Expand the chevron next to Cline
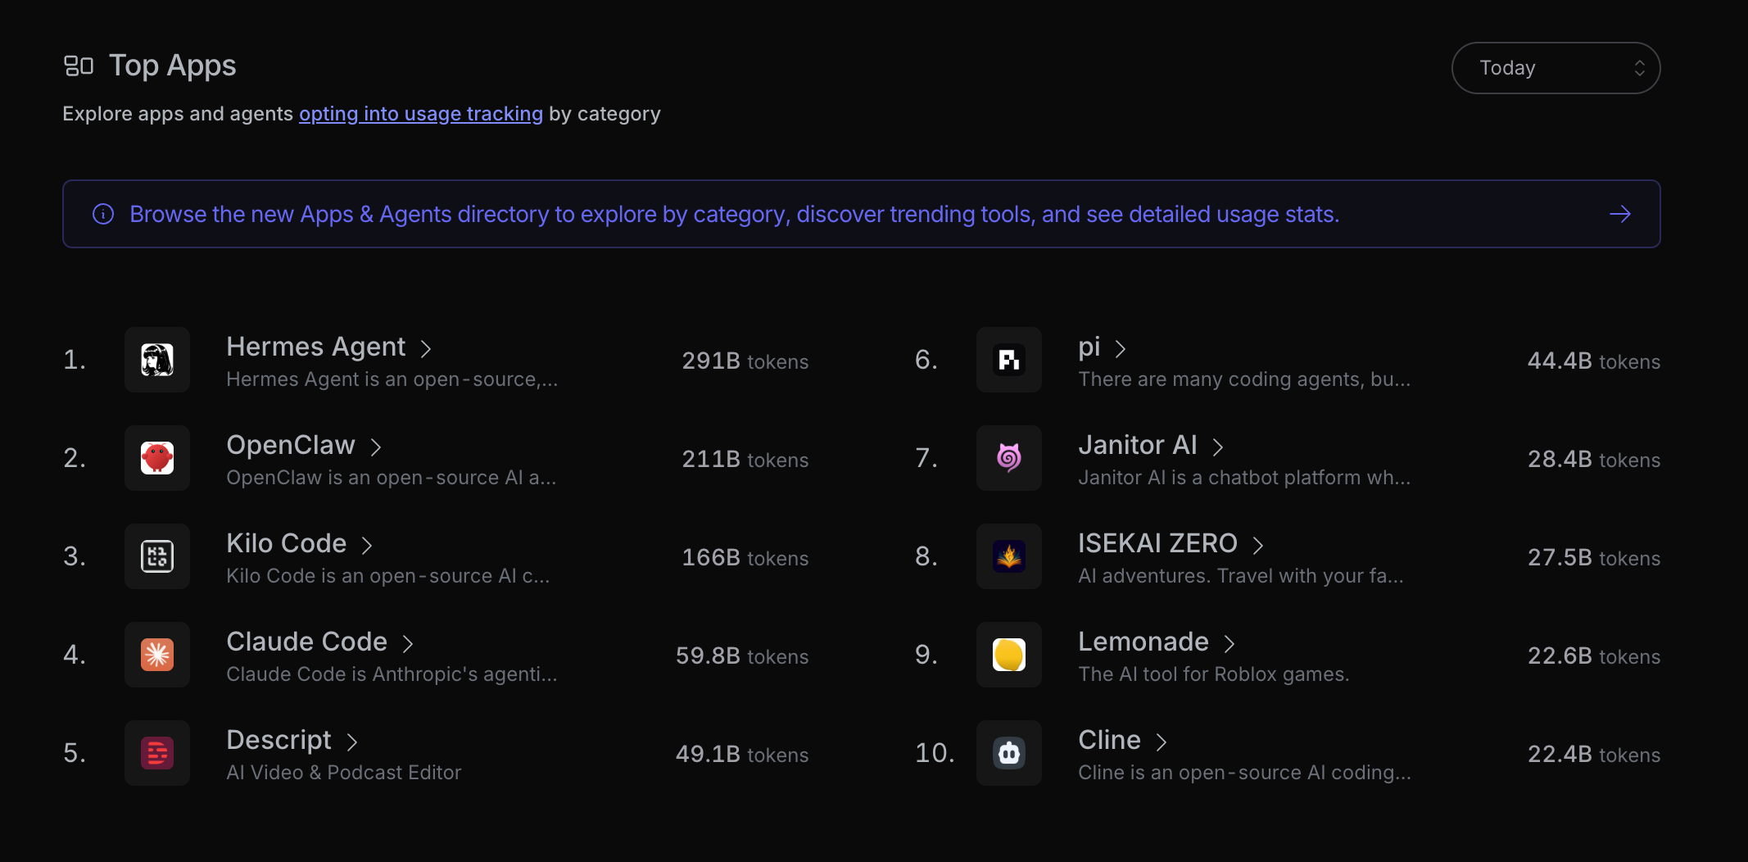This screenshot has width=1748, height=862. click(x=1162, y=742)
